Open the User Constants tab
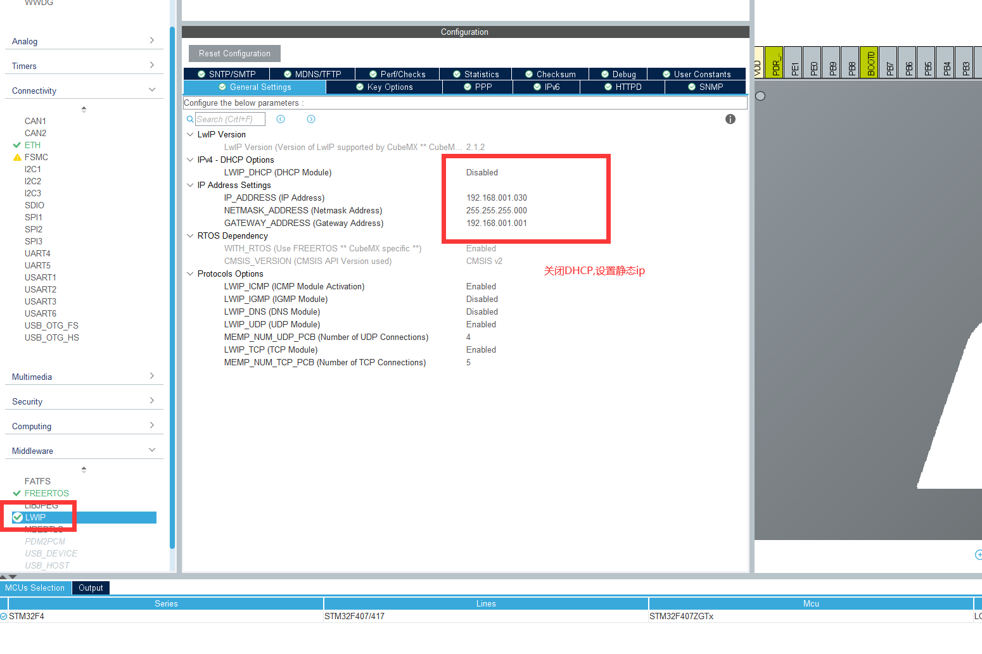This screenshot has height=654, width=982. [697, 74]
